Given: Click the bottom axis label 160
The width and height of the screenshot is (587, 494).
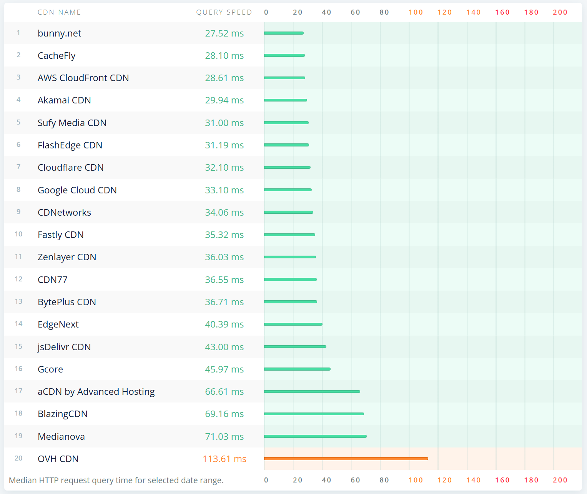Looking at the screenshot, I should tap(502, 480).
